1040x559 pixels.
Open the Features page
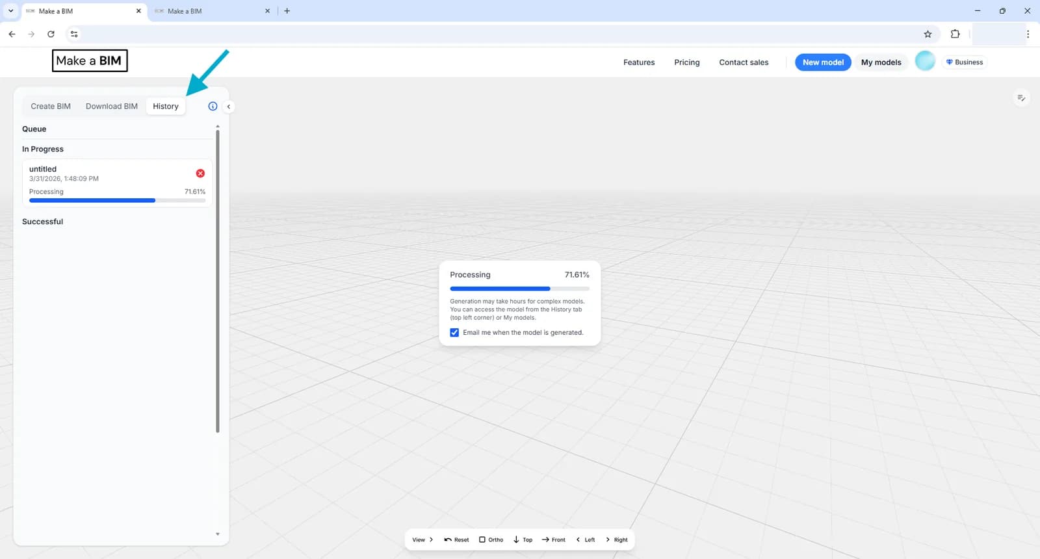pos(639,62)
